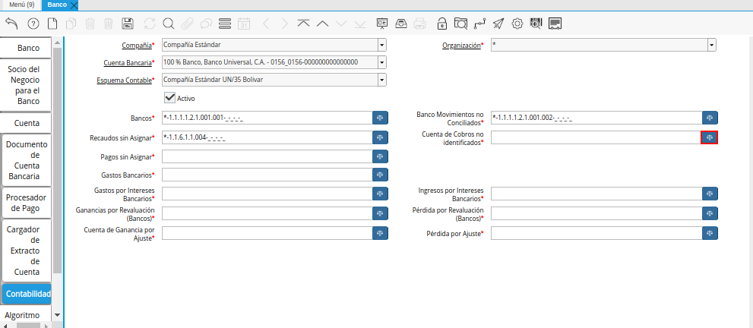The image size is (753, 328).
Task: Click the certificate icon at toolbar end
Action: click(x=555, y=23)
